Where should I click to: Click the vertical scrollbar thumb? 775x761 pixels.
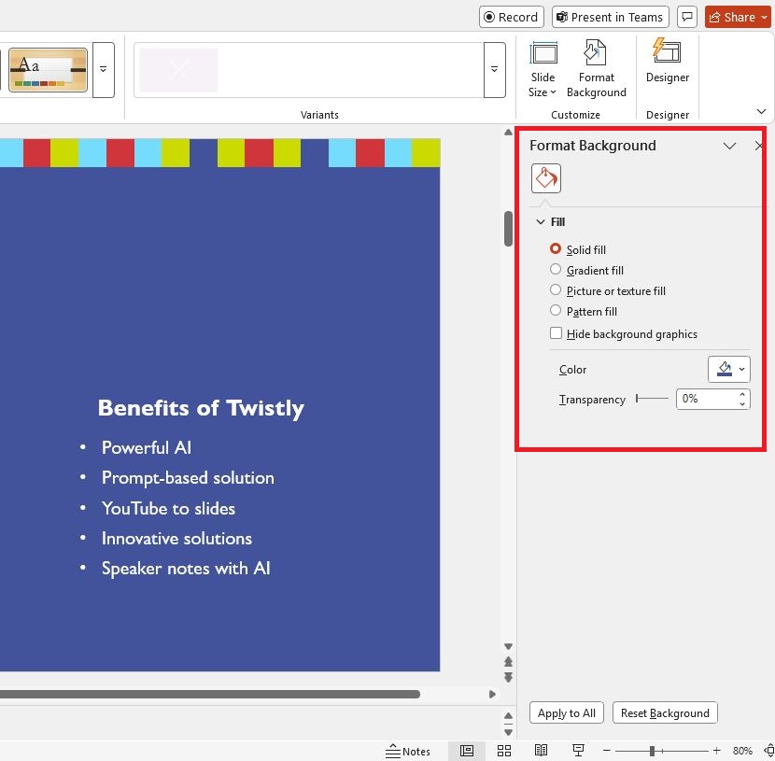[x=508, y=228]
